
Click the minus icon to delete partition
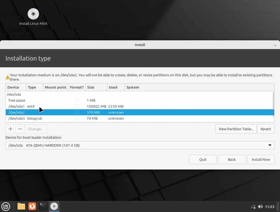click(x=20, y=129)
